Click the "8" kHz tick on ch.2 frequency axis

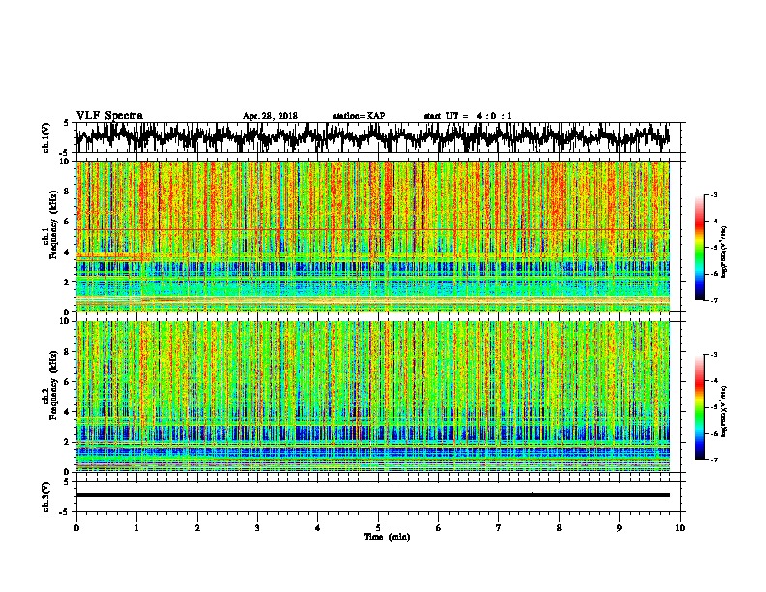(68, 352)
